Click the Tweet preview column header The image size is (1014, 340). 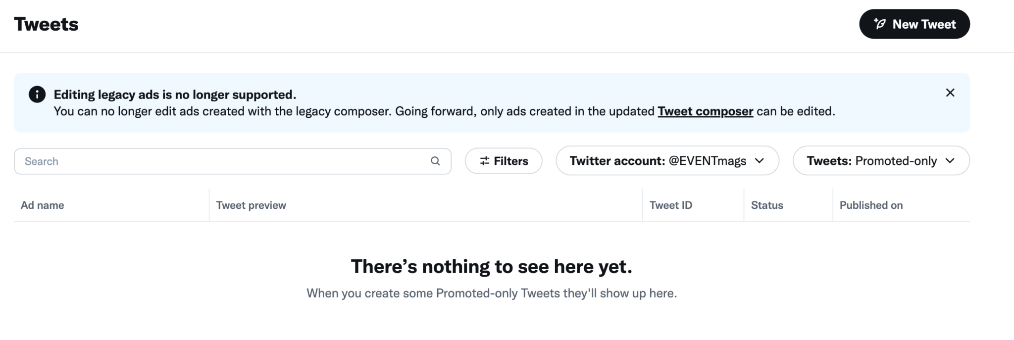[x=251, y=205]
